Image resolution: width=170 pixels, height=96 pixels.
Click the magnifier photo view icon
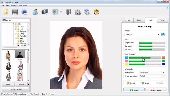(56, 12)
